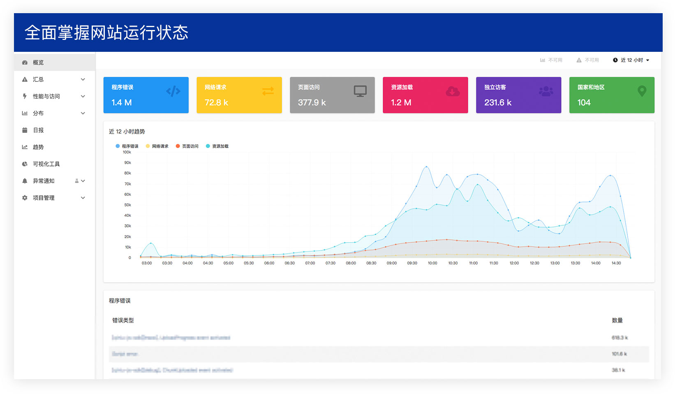Image resolution: width=675 pixels, height=394 pixels.
Task: Click the 14:30 label on chart axis
Action: [616, 263]
